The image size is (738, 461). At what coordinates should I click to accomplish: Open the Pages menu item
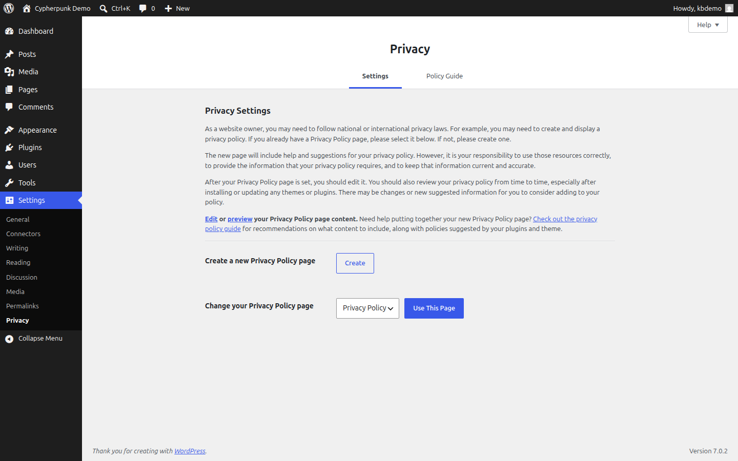[x=41, y=90]
